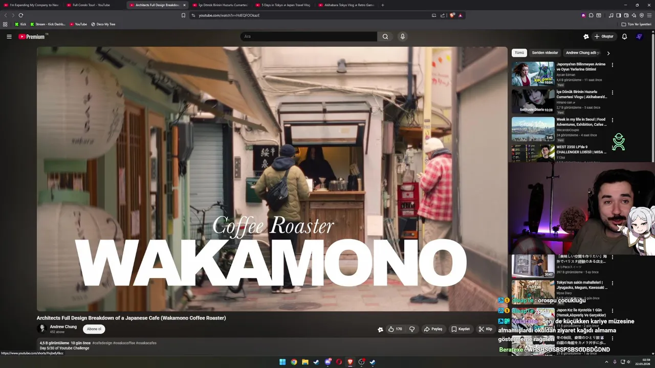Select the Andrew Chung adlı filter chip
This screenshot has width=655, height=368.
(x=582, y=53)
